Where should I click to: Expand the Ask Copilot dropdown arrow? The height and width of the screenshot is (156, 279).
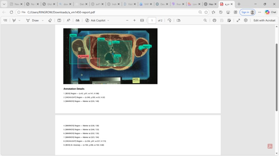click(x=108, y=20)
